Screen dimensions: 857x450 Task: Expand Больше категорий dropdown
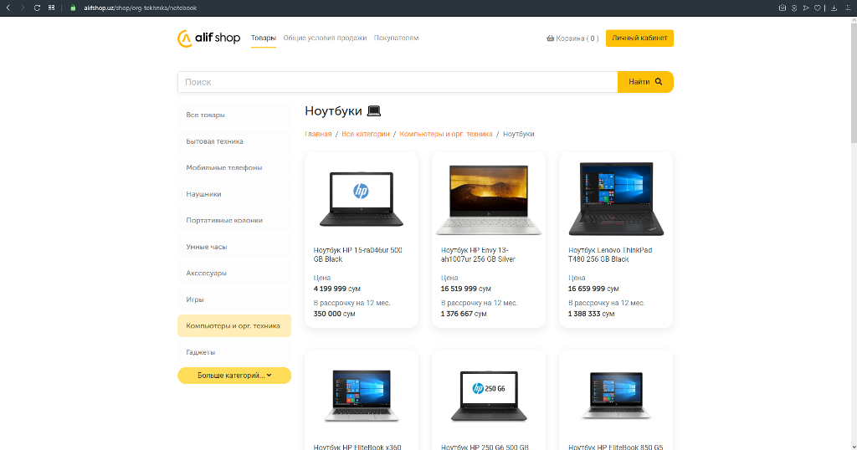pyautogui.click(x=234, y=376)
